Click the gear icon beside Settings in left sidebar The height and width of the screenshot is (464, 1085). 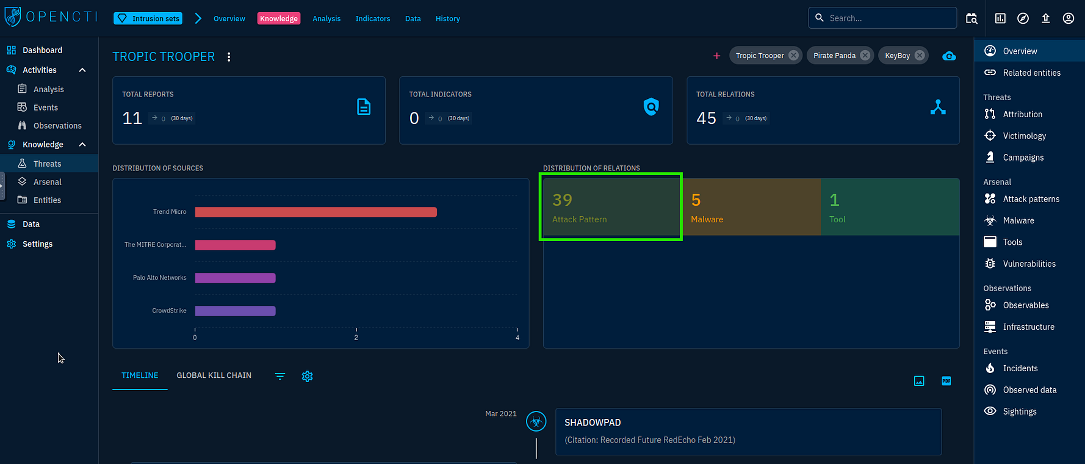coord(11,244)
